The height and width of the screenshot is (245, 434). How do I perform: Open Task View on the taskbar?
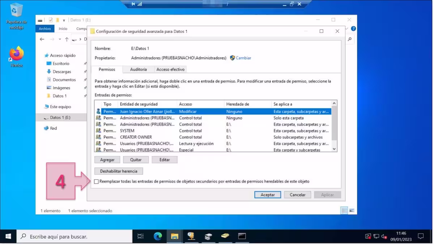140,236
